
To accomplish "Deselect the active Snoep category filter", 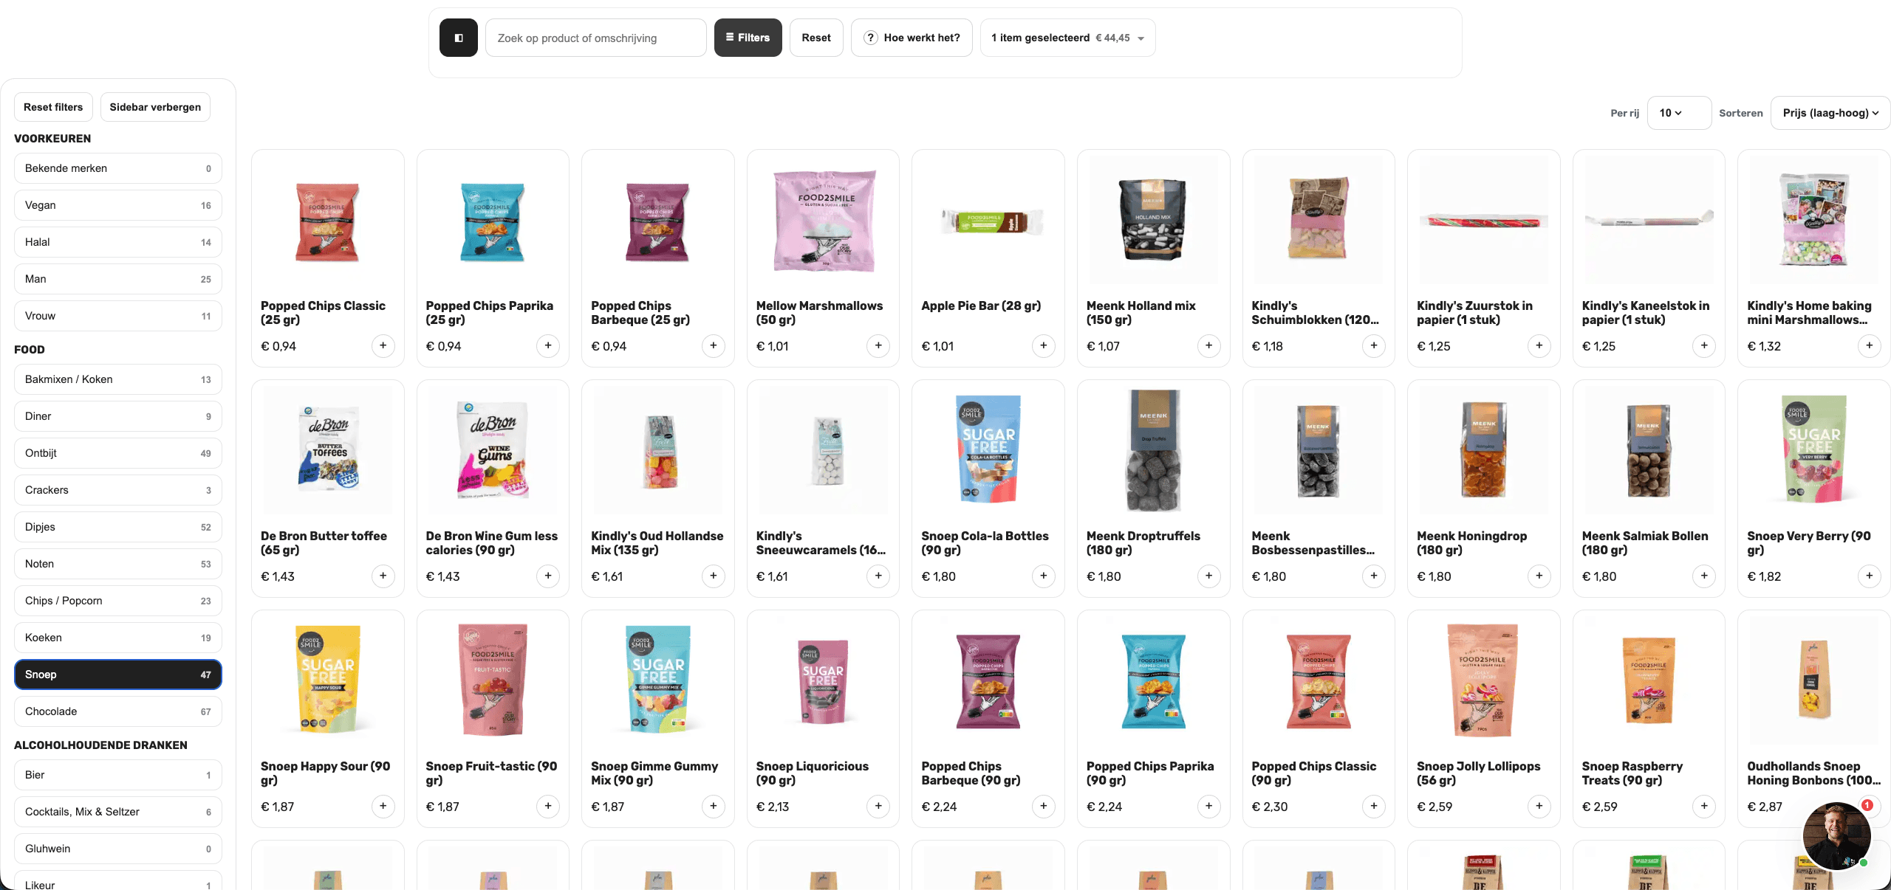I will pyautogui.click(x=118, y=675).
